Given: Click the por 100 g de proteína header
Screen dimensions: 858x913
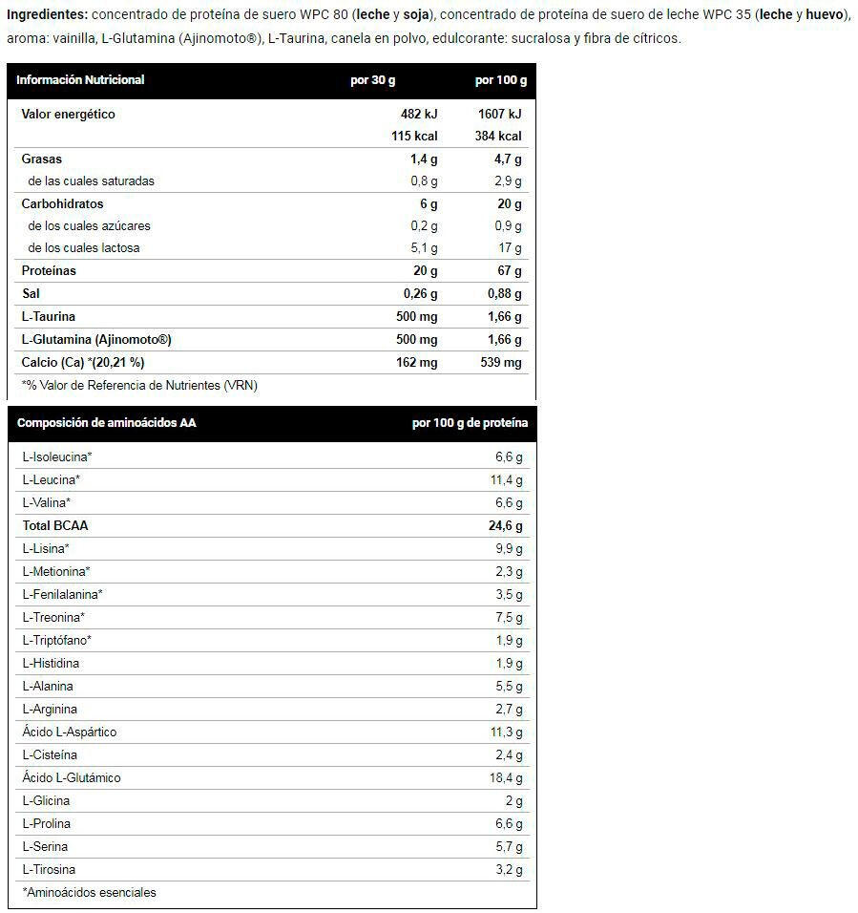Looking at the screenshot, I should (470, 423).
